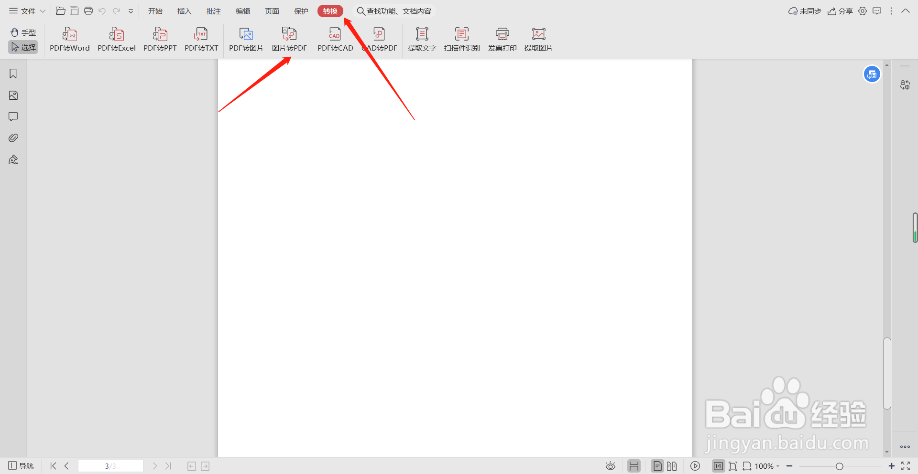Screen dimensions: 918x474
Task: Show the thumbnail panel in left sidebar
Action: [13, 95]
